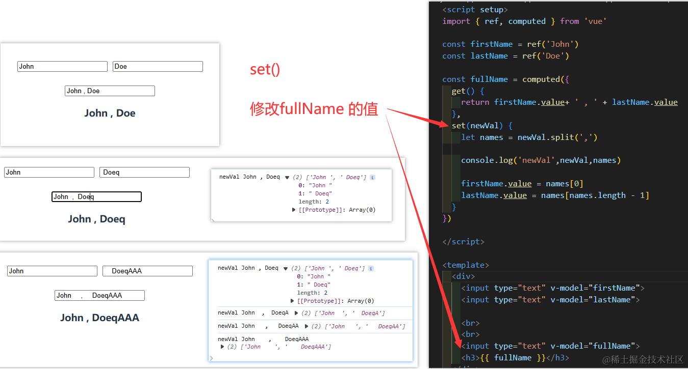Click the code line const firstName = ref('John')
The width and height of the screenshot is (688, 369).
click(x=511, y=44)
